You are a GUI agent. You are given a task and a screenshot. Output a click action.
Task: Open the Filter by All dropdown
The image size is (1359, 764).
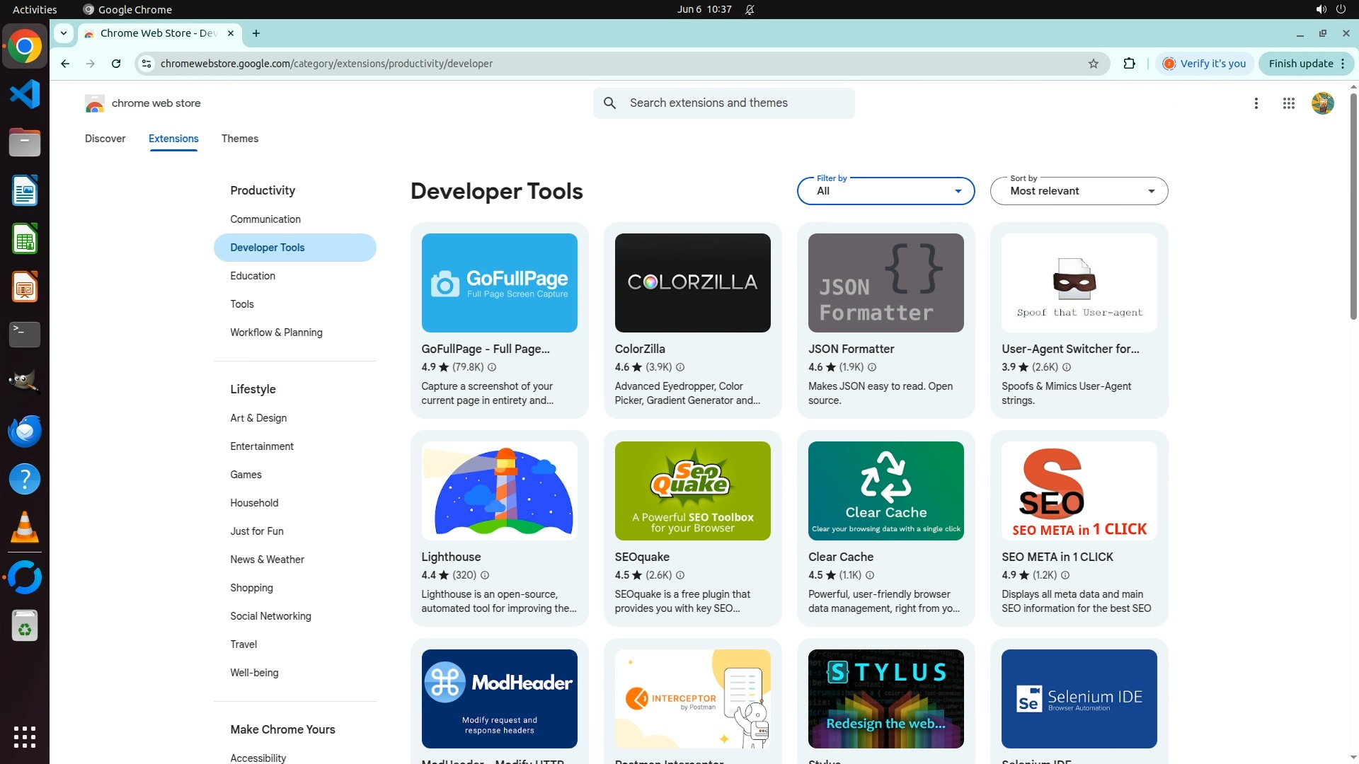[885, 191]
